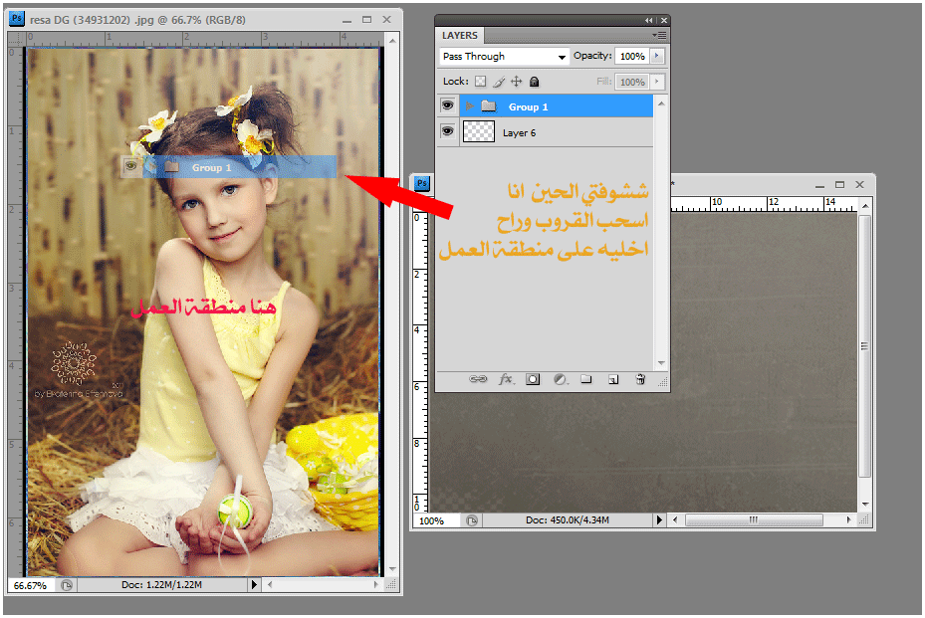The width and height of the screenshot is (925, 618).
Task: Lock transparent pixels
Action: (480, 82)
